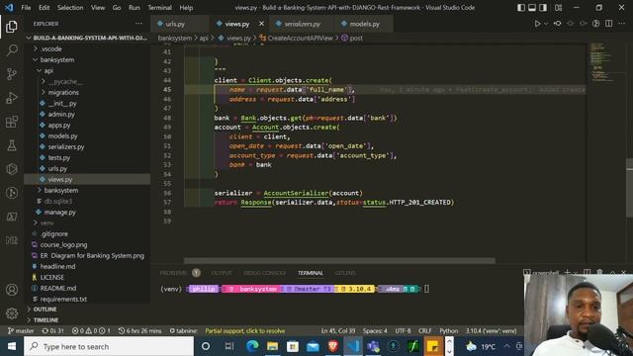Click the editor horizontal scrollbar
This screenshot has height=356, width=633.
pyautogui.click(x=339, y=261)
